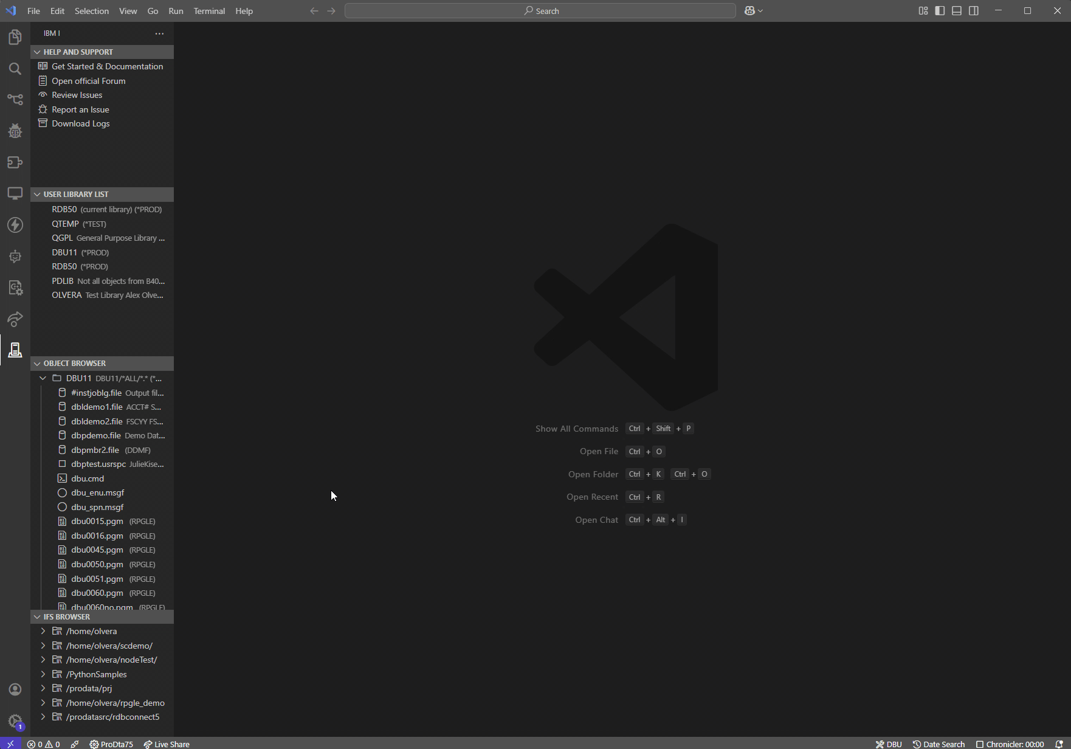This screenshot has width=1071, height=749.
Task: Open the Explorer view in activity bar
Action: 15,37
